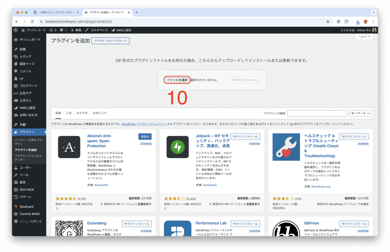
Task: Open パターン in sidebar
Action: (29, 197)
